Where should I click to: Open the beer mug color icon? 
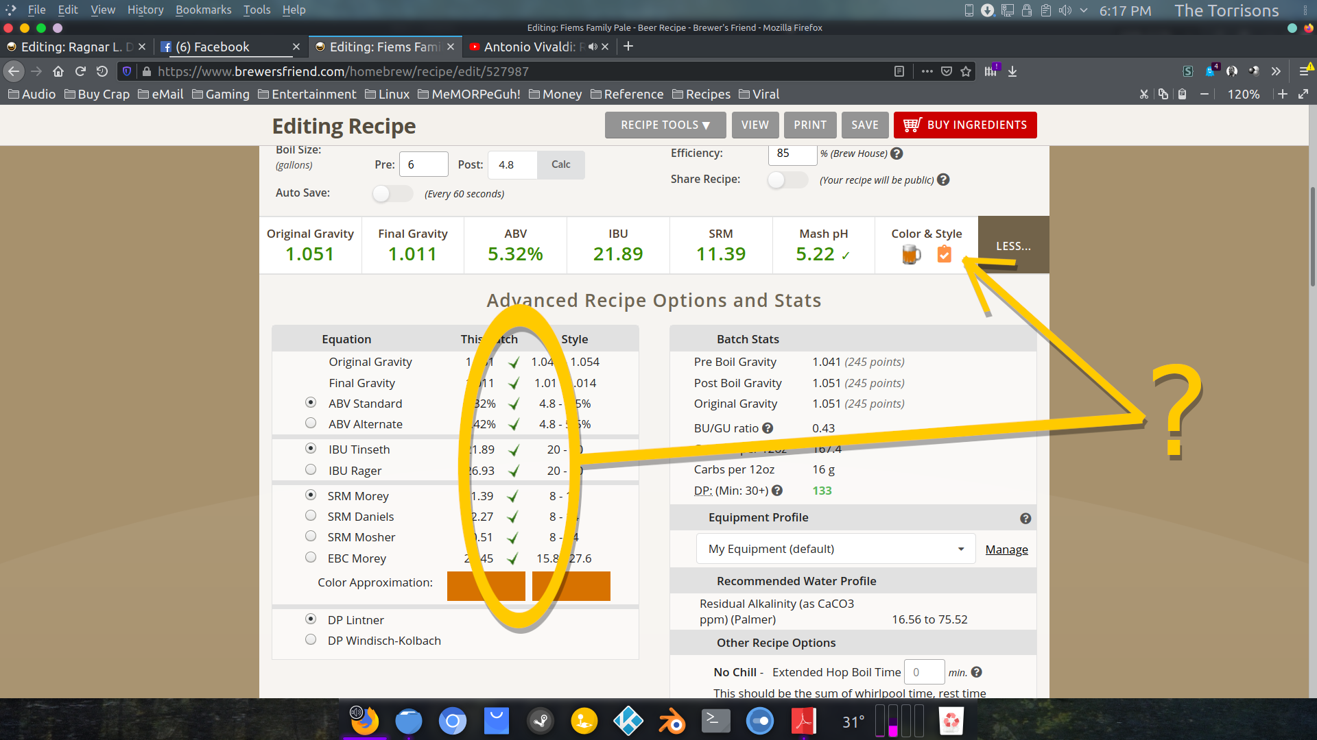[911, 255]
